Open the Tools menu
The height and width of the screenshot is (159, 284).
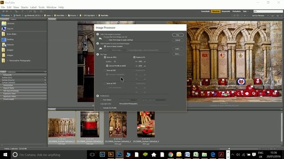pyautogui.click(x=41, y=7)
